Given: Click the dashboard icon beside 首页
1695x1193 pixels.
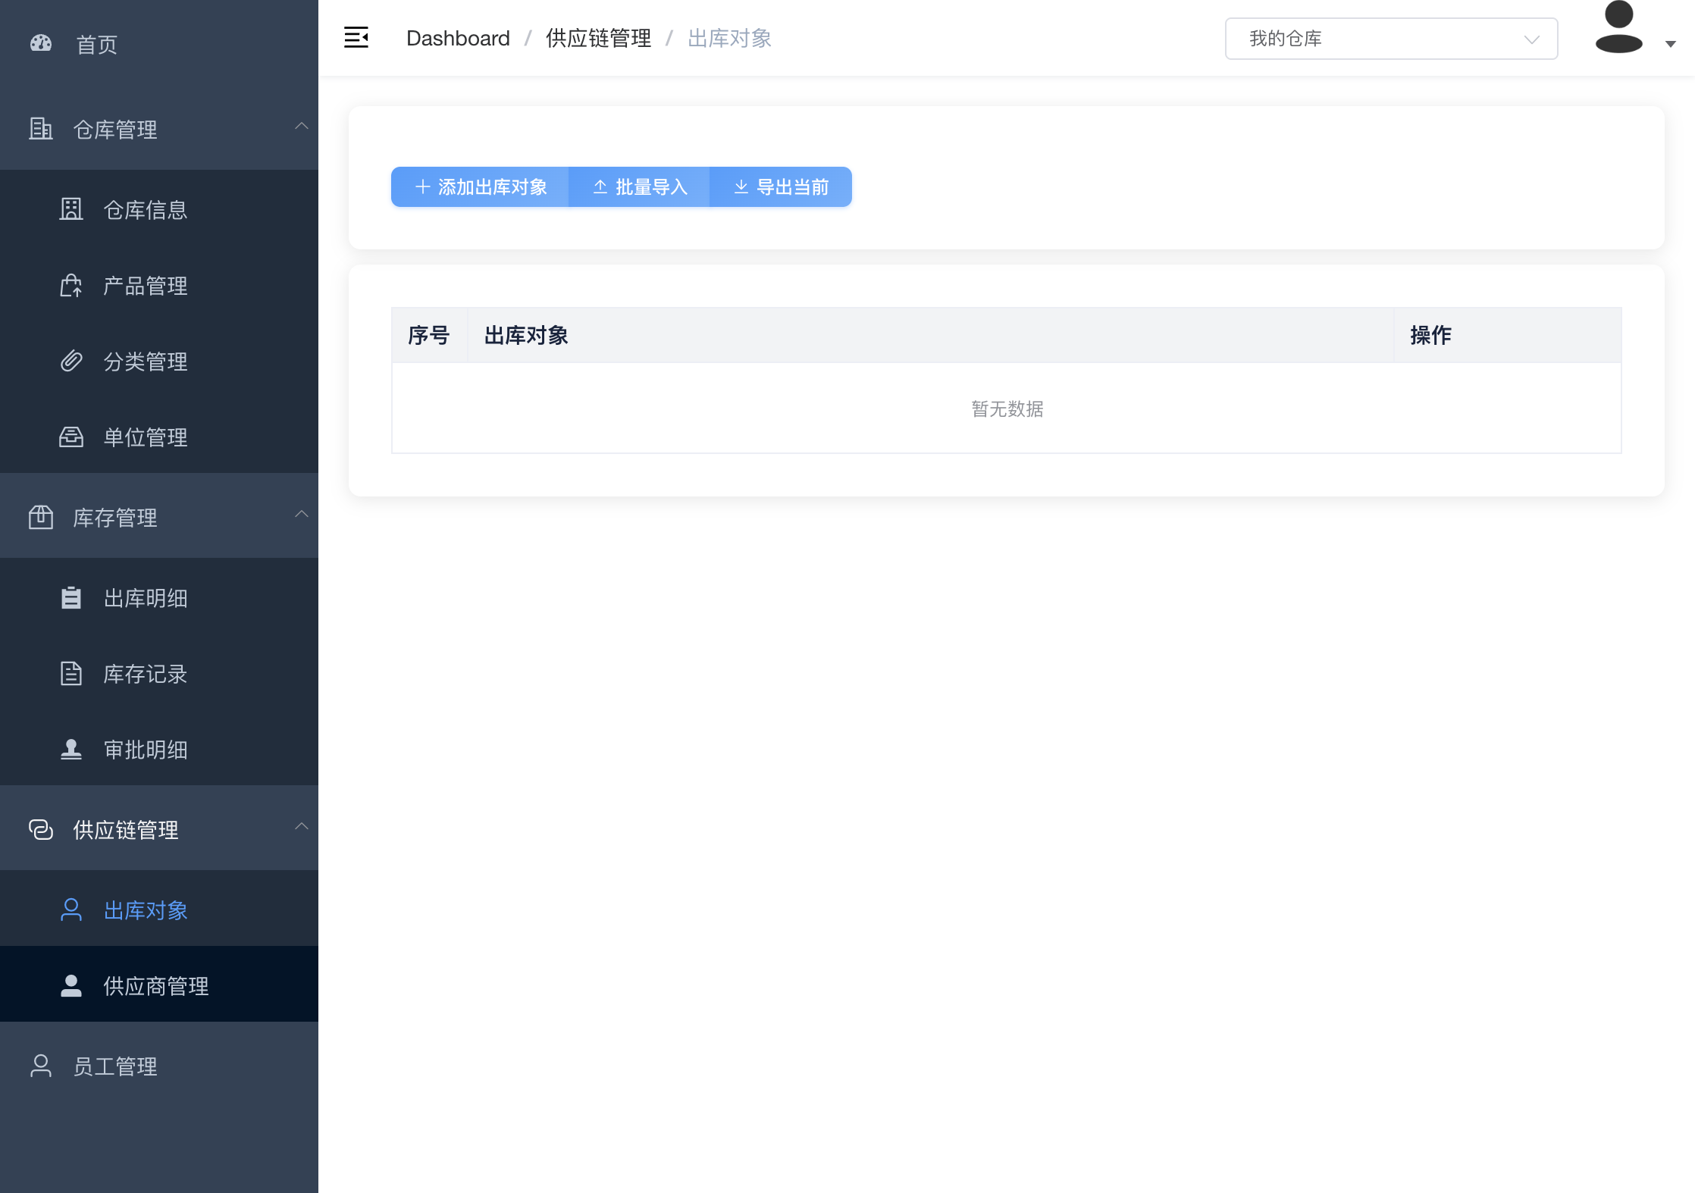Looking at the screenshot, I should (41, 44).
